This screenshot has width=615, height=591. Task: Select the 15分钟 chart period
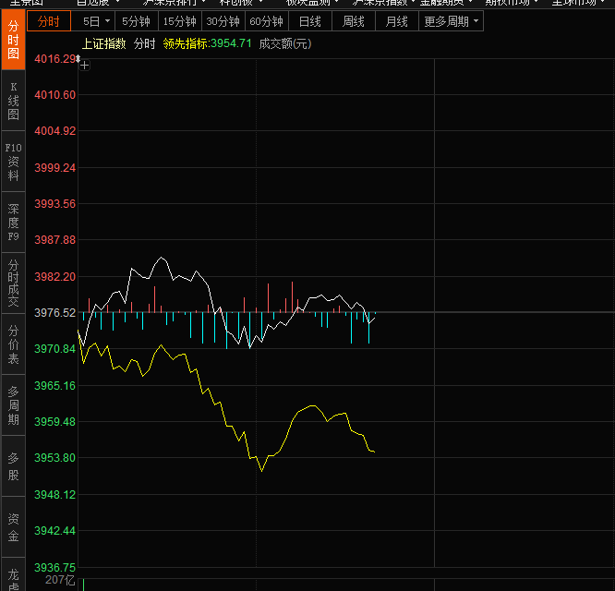point(179,20)
